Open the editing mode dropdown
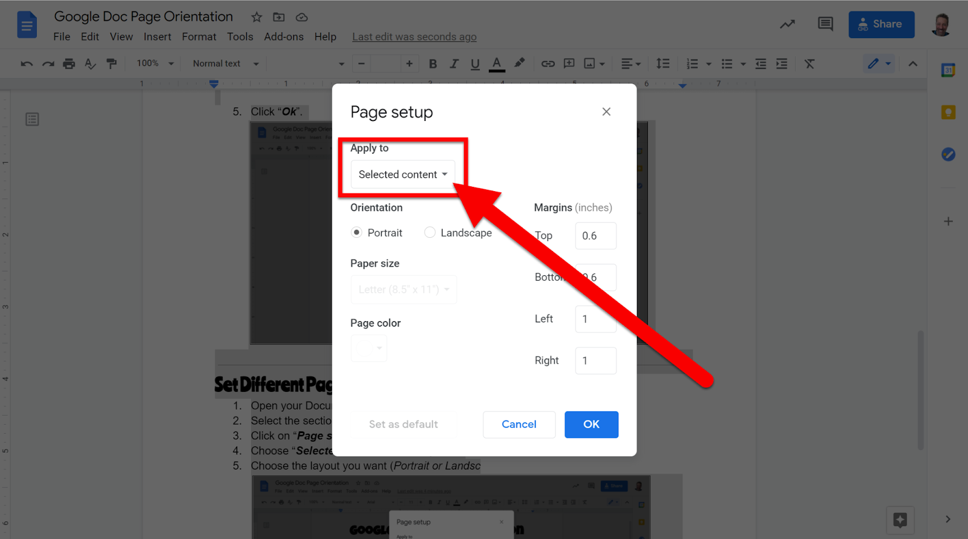Image resolution: width=968 pixels, height=539 pixels. (x=879, y=64)
